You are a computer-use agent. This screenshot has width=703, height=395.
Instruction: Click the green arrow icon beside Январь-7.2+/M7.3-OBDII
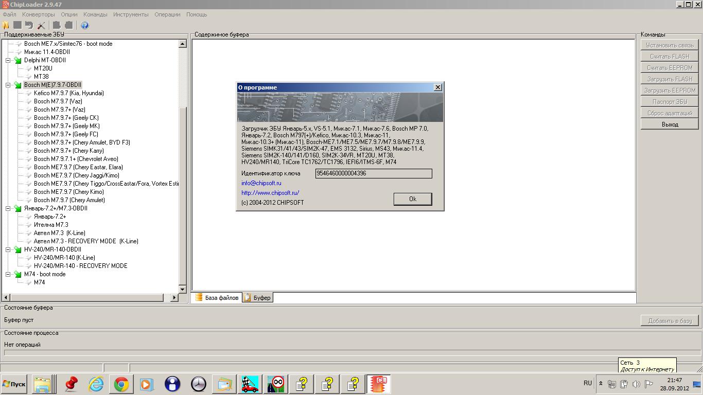18,208
